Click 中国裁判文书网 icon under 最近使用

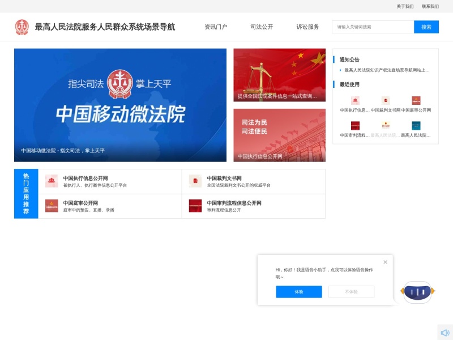(386, 101)
